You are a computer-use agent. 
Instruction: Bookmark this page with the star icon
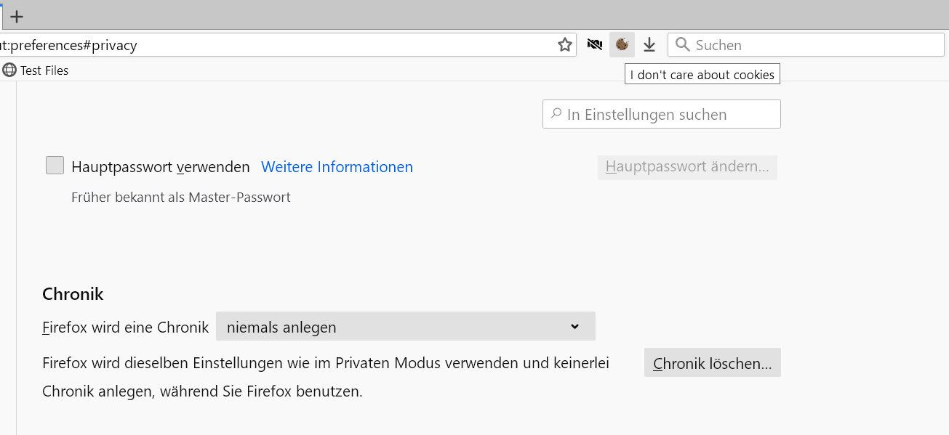click(x=565, y=45)
